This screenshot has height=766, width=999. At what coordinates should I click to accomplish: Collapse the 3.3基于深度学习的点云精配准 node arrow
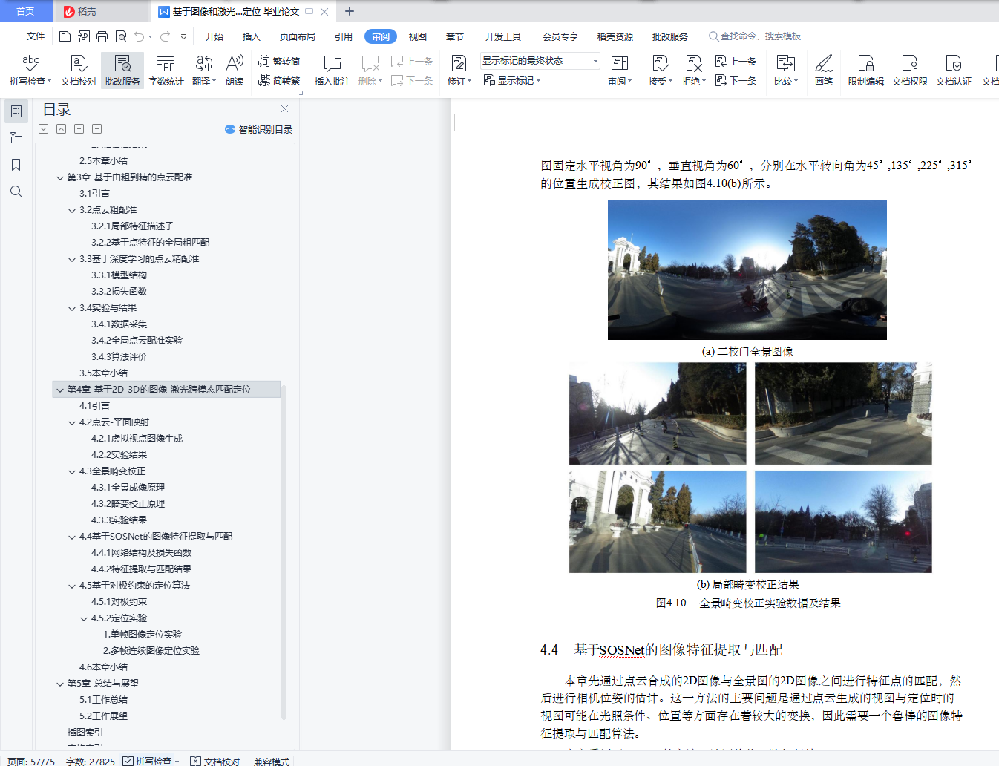tap(72, 259)
